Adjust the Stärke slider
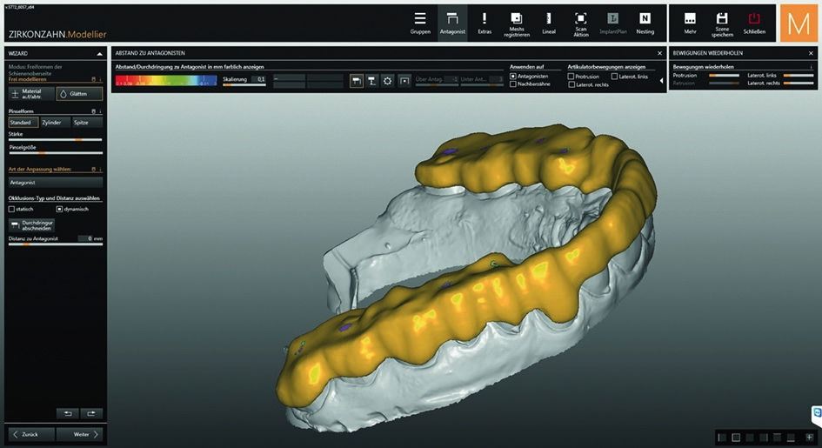 click(x=56, y=140)
